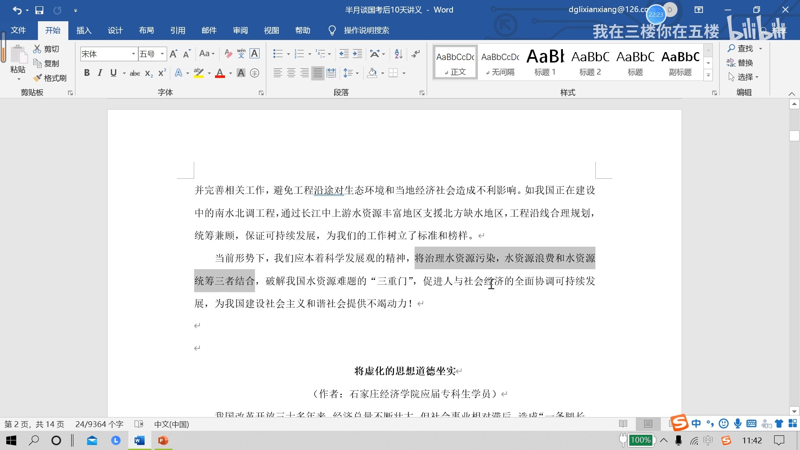Apply character border icon
The height and width of the screenshot is (450, 800).
[255, 54]
